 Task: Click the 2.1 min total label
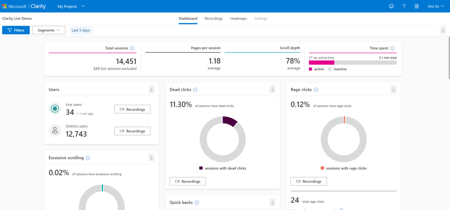tap(388, 57)
